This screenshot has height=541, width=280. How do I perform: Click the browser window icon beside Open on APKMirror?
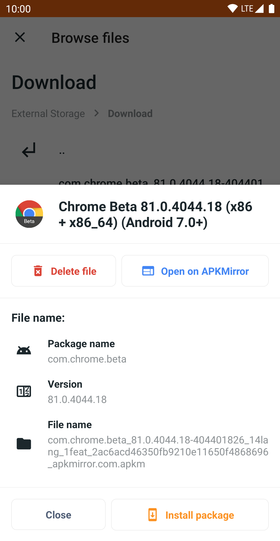coord(148,271)
